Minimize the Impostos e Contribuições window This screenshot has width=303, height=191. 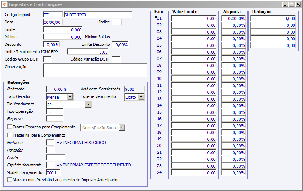285,4
